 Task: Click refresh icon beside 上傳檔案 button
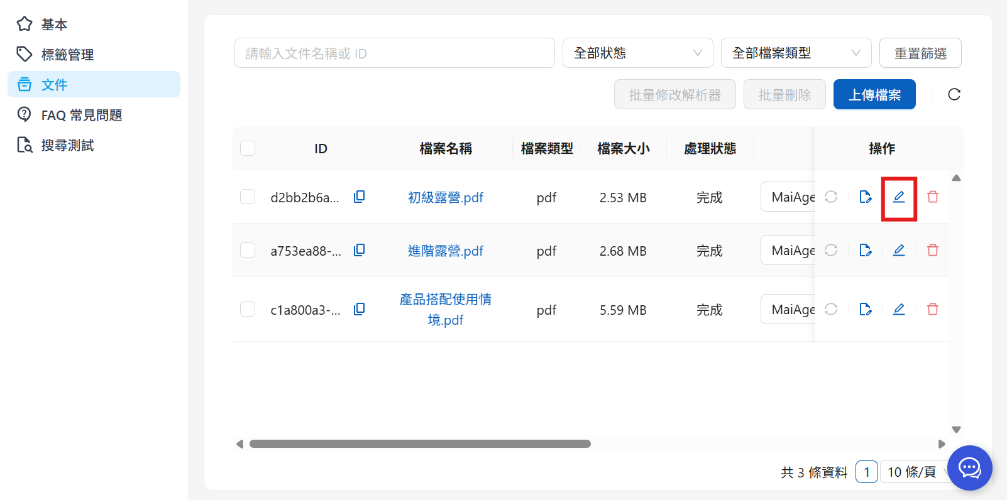click(x=954, y=94)
